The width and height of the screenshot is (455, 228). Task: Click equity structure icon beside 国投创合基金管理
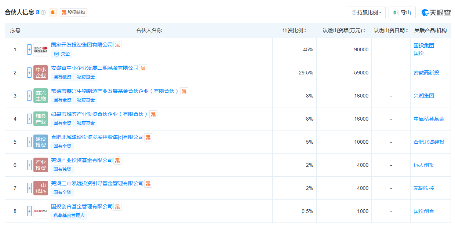pos(117,207)
